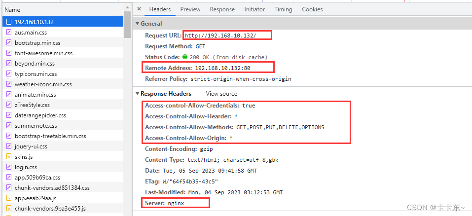This screenshot has width=472, height=216.
Task: Click the Request URL value link
Action: pyautogui.click(x=227, y=36)
